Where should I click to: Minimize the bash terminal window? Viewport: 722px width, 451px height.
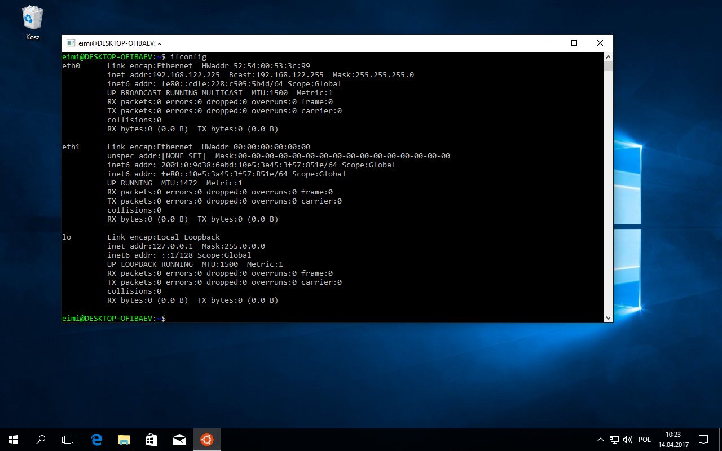coord(548,43)
